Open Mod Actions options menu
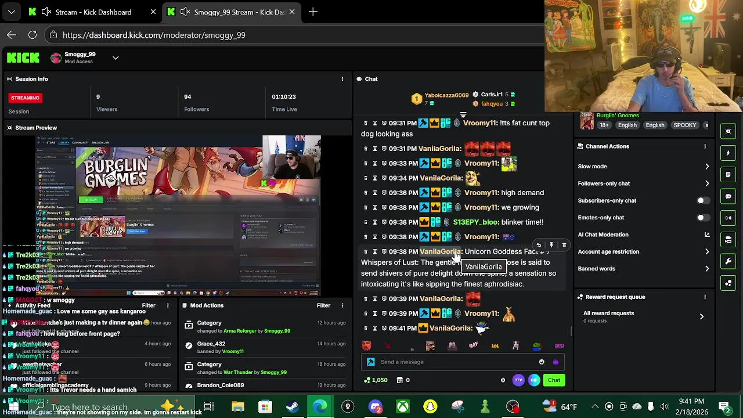 pos(342,305)
